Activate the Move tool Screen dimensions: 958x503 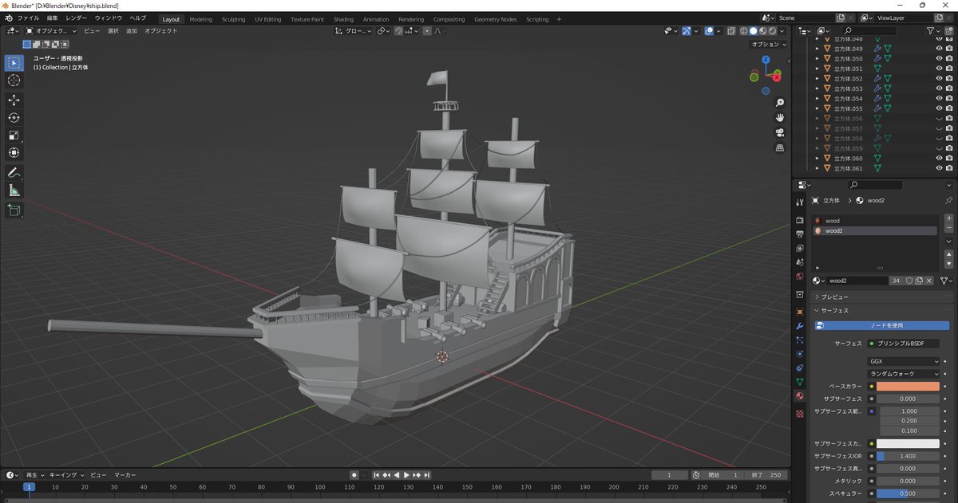pyautogui.click(x=14, y=100)
